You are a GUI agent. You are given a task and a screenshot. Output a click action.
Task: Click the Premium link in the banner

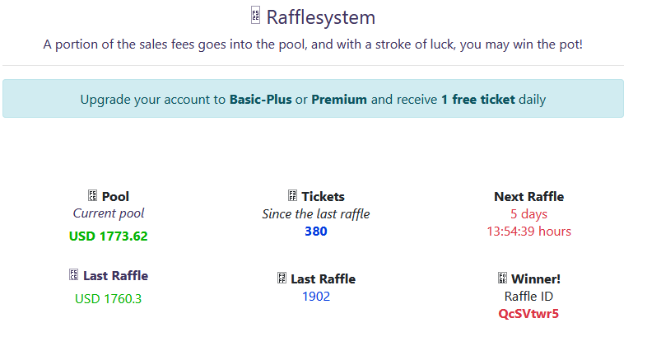[339, 100]
